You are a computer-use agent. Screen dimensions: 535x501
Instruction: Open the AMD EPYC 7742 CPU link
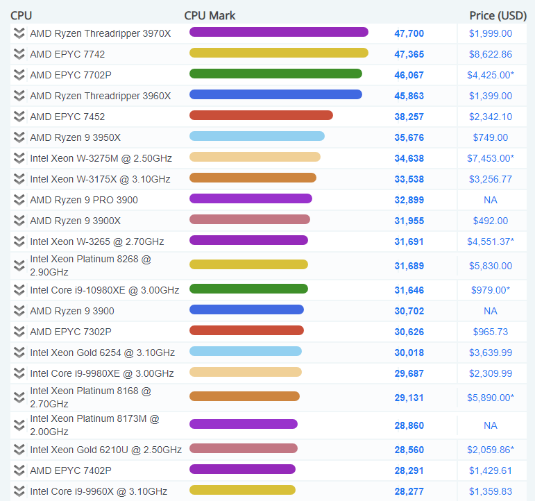pyautogui.click(x=67, y=54)
